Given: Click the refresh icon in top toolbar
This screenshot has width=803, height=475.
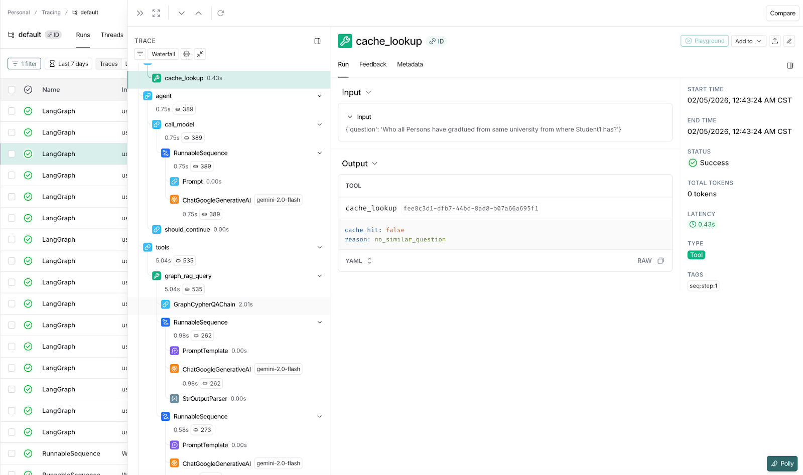Looking at the screenshot, I should point(220,13).
